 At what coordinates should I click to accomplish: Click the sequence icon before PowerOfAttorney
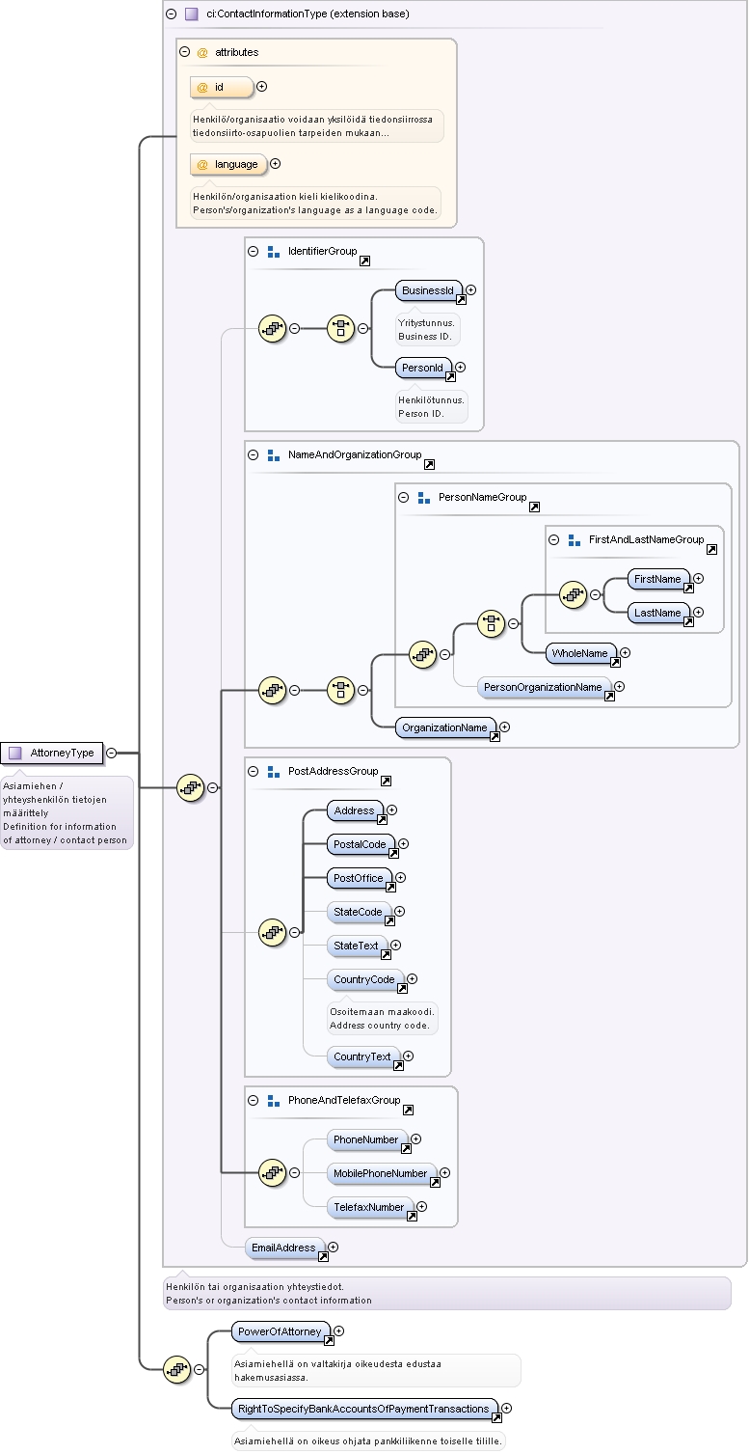(x=177, y=1368)
